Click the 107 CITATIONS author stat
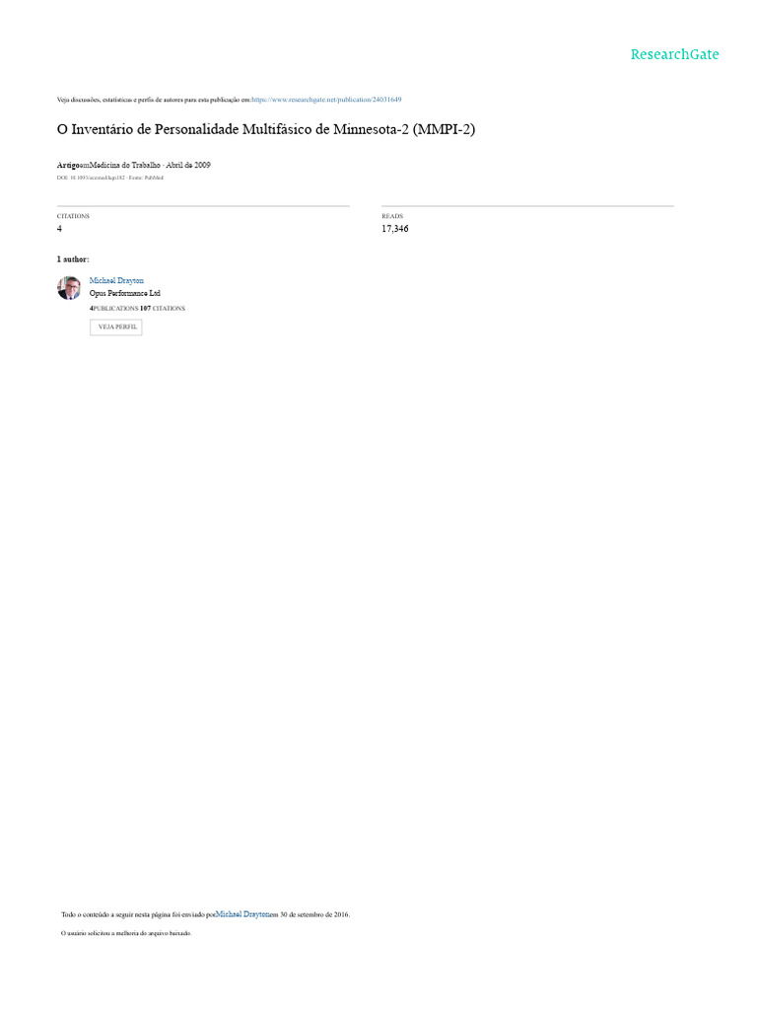 (x=163, y=309)
